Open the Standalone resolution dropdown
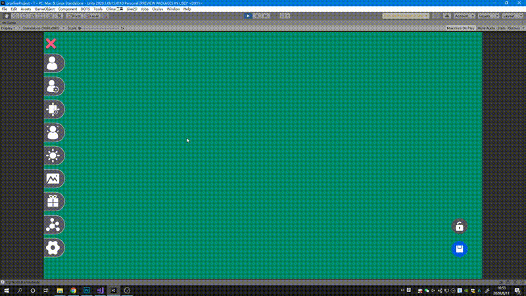The image size is (526, 296). 43,28
